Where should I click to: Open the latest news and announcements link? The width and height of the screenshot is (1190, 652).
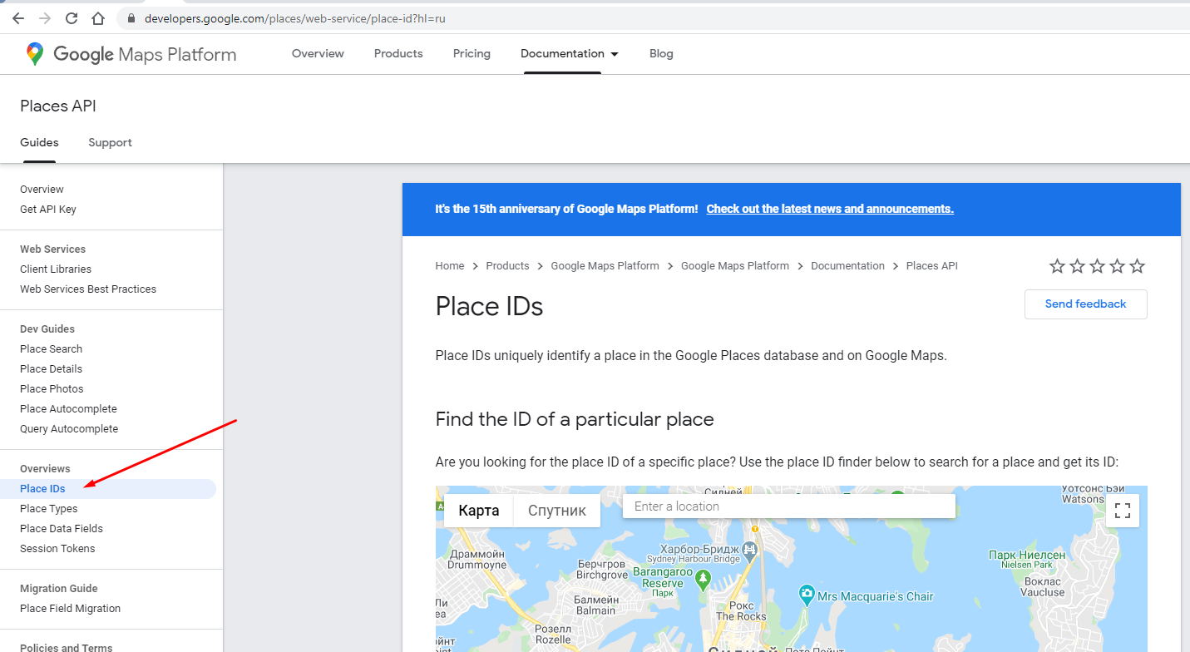tap(829, 209)
